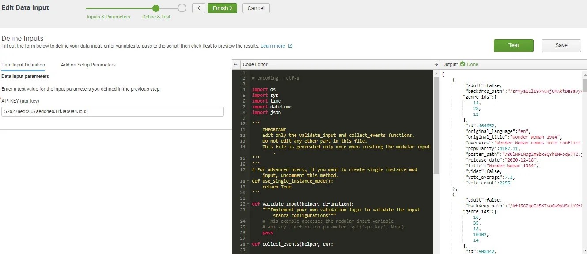Click the Cancel button
Screen dimensions: 587x254
coord(256,8)
